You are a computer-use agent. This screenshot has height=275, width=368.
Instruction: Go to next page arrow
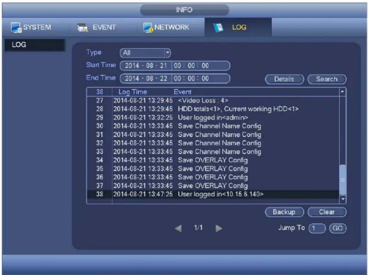point(219,228)
